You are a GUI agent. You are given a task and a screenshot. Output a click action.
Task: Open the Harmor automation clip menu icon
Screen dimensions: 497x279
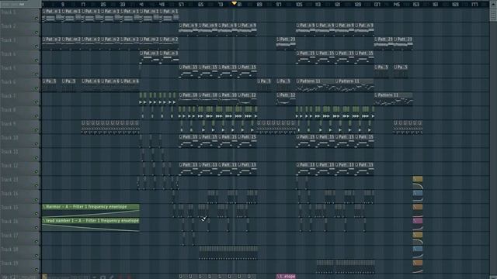pos(44,207)
